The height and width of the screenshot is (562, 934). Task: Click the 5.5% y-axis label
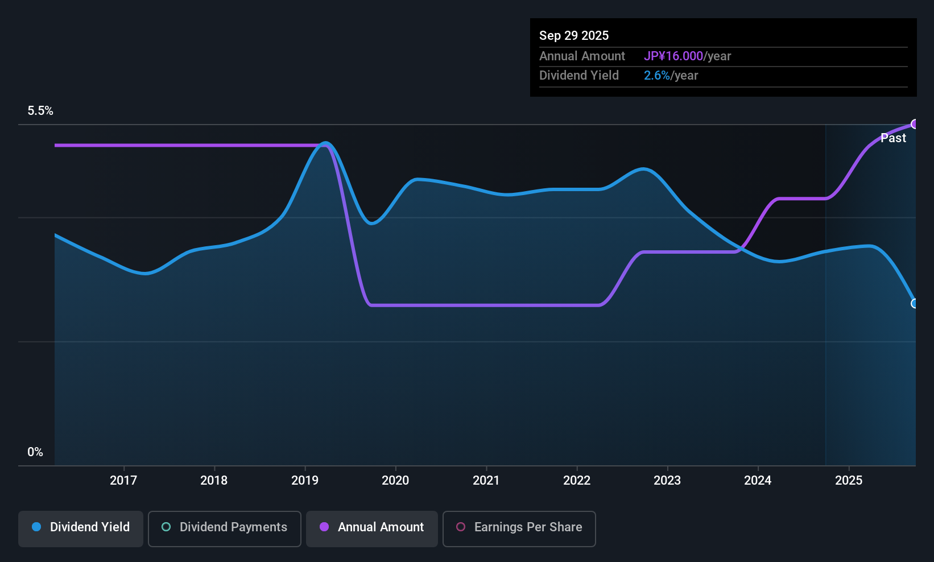pos(40,111)
